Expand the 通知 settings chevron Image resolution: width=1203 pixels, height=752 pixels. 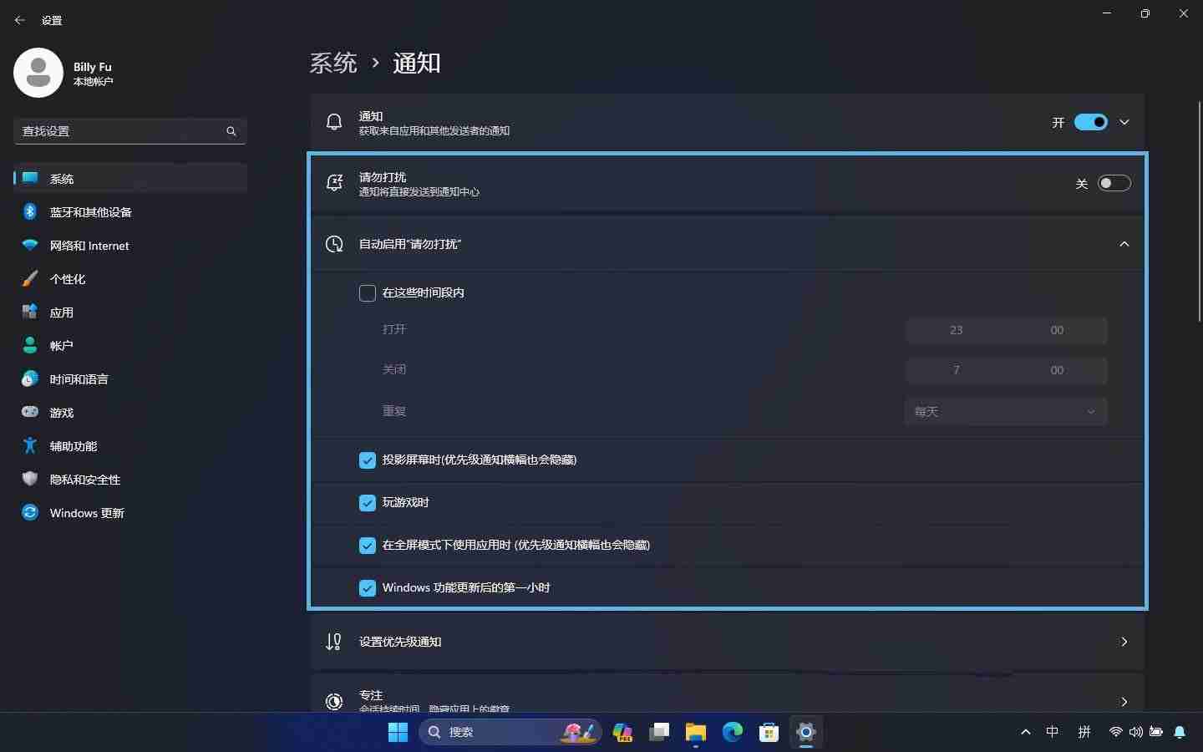coord(1124,122)
